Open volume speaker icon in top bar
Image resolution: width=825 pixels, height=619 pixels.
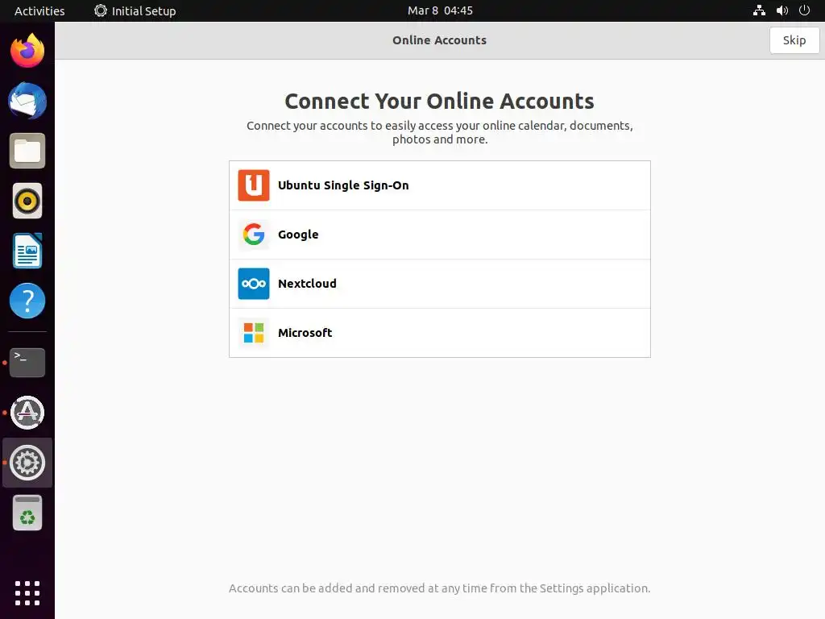coord(781,10)
